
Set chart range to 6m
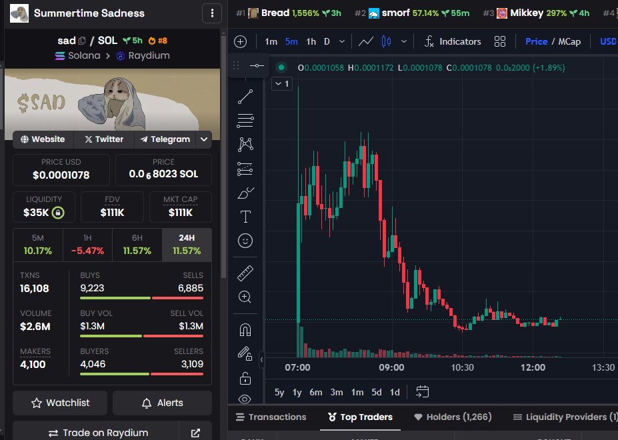(x=316, y=392)
